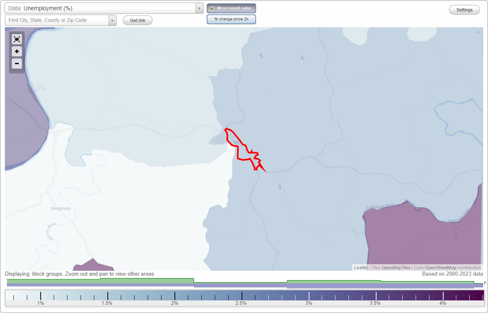Click the red-outlined block group on map

click(244, 149)
